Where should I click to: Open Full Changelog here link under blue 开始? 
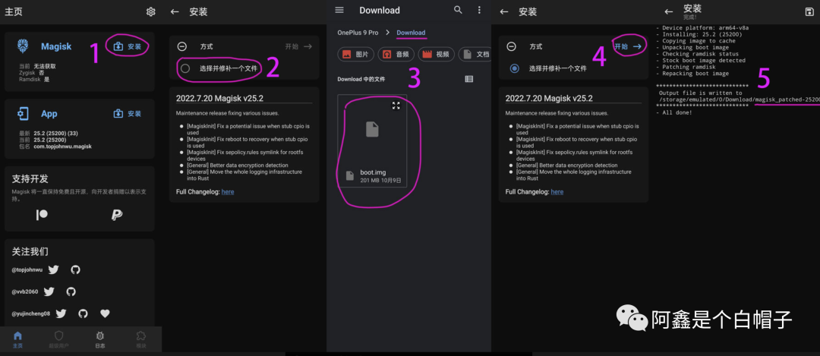tap(557, 192)
